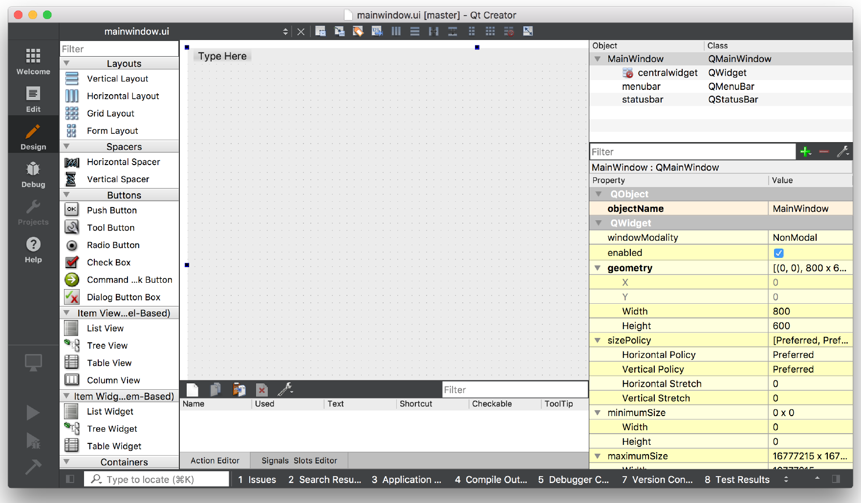Click Type Here in the form menubar
Screen dimensions: 861x503
(222, 56)
